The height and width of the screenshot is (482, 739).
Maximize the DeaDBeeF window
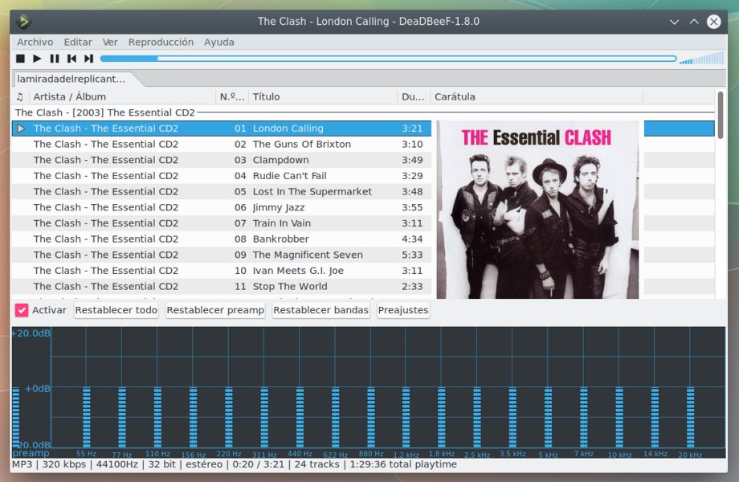tap(694, 22)
